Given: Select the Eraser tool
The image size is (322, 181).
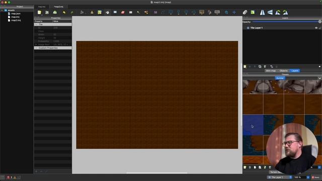Looking at the screenshot, I should pyautogui.click(x=123, y=12).
